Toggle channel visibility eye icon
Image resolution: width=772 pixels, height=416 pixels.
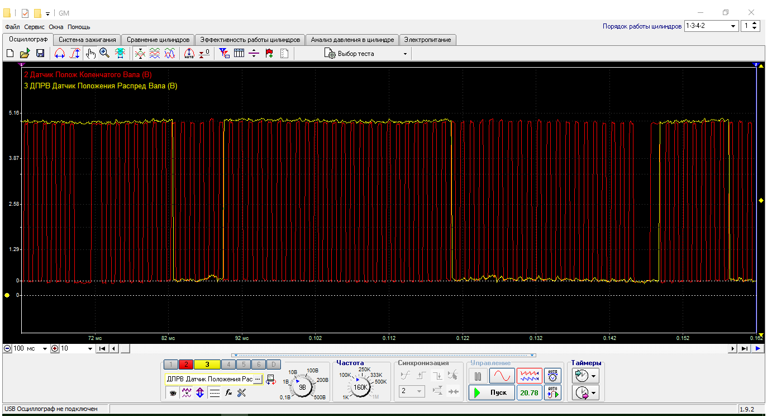click(173, 393)
